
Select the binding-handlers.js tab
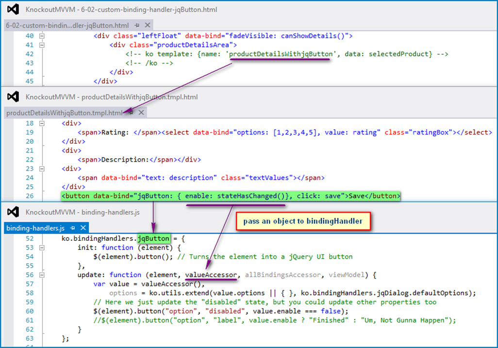36,228
